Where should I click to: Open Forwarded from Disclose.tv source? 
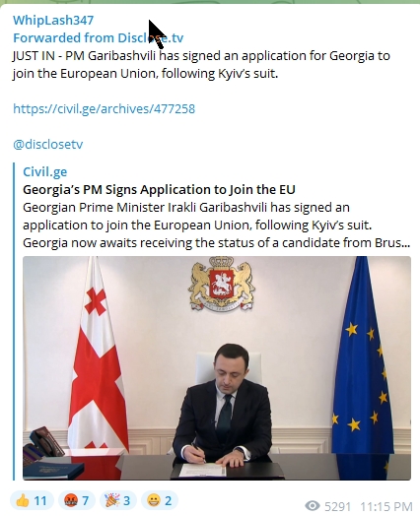click(x=99, y=37)
